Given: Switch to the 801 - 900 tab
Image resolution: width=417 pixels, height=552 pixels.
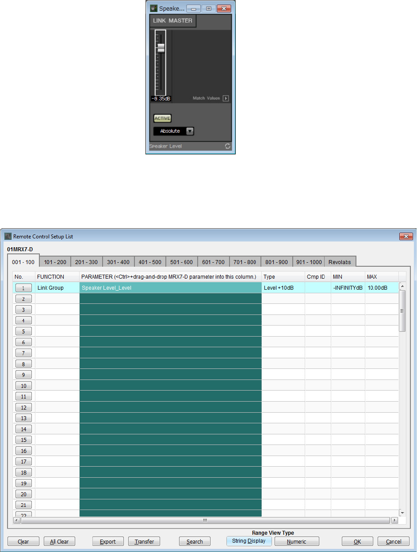Looking at the screenshot, I should pos(276,262).
